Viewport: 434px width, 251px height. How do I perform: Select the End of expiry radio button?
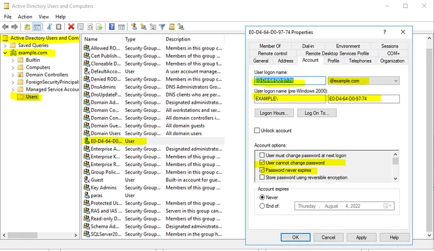pos(262,206)
